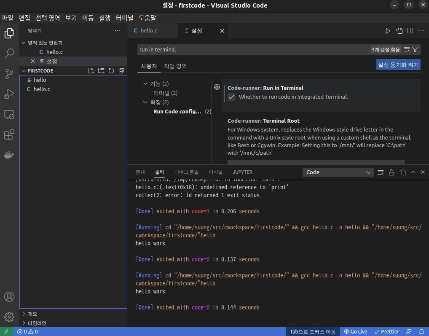The height and width of the screenshot is (336, 429).
Task: Click Prettier in status bar
Action: click(386, 332)
